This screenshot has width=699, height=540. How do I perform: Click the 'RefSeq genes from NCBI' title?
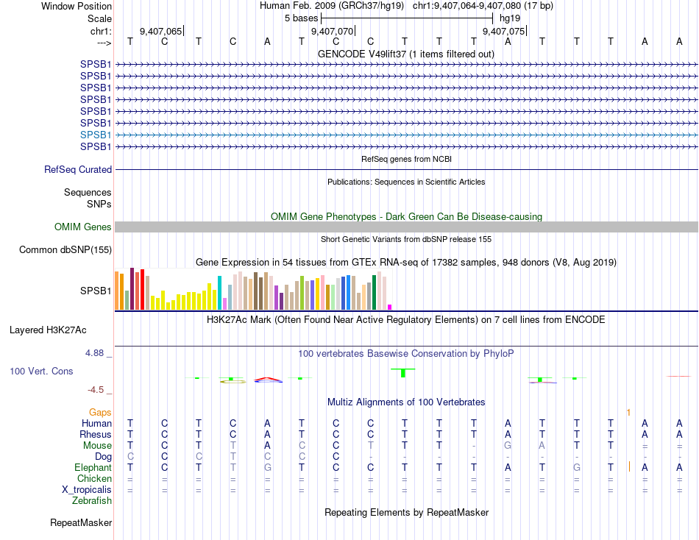coord(406,159)
